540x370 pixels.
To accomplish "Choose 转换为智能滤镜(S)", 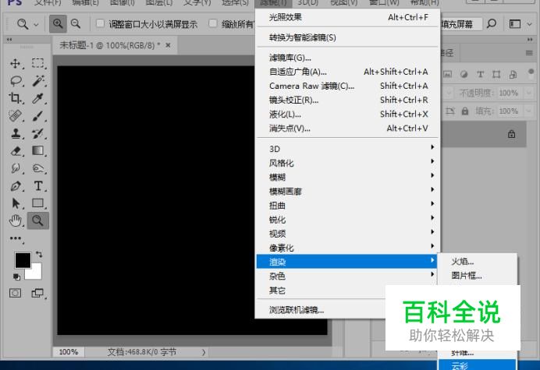I will 347,37.
